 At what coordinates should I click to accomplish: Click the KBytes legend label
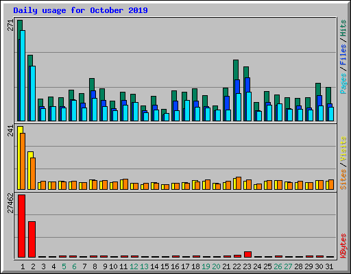(343, 246)
